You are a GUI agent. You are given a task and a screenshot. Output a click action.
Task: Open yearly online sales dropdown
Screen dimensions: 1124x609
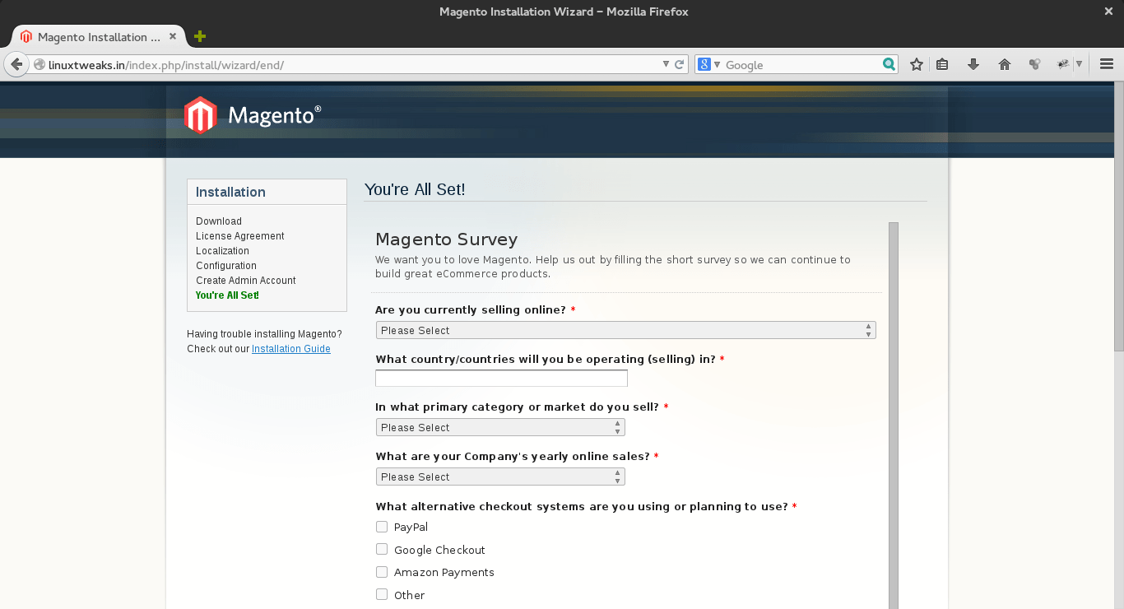pyautogui.click(x=500, y=477)
